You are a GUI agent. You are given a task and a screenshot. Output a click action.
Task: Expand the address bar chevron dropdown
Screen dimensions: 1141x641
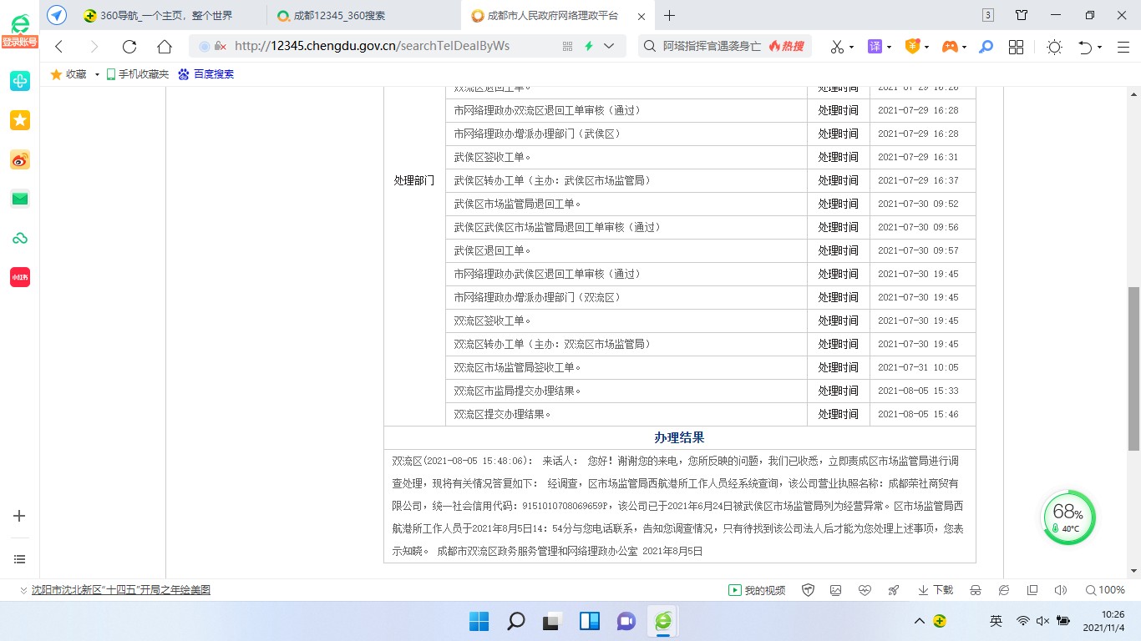tap(609, 47)
